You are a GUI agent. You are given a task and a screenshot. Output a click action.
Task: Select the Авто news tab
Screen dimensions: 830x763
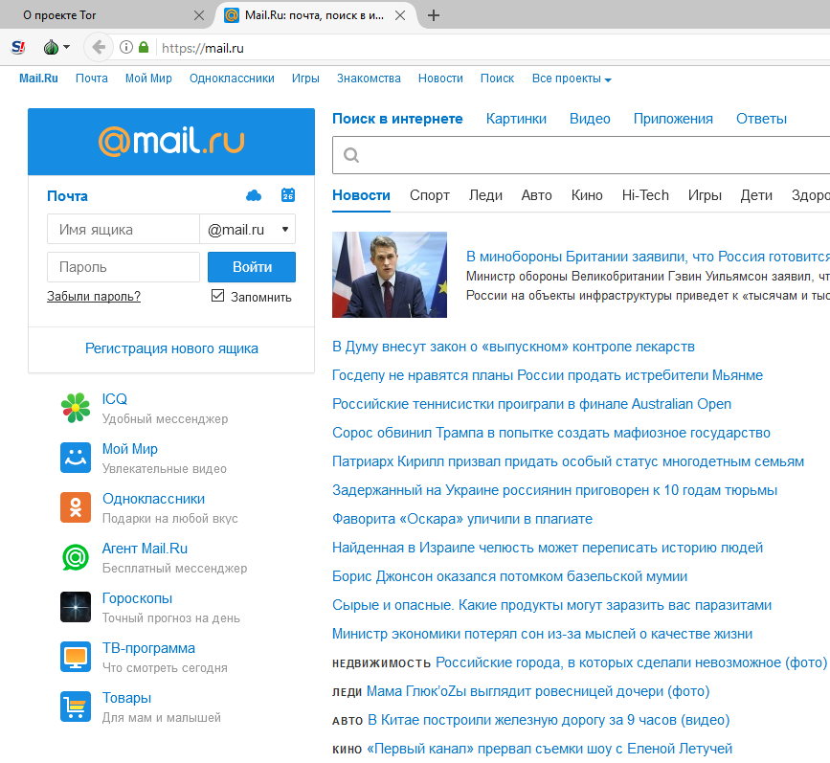[x=536, y=195]
